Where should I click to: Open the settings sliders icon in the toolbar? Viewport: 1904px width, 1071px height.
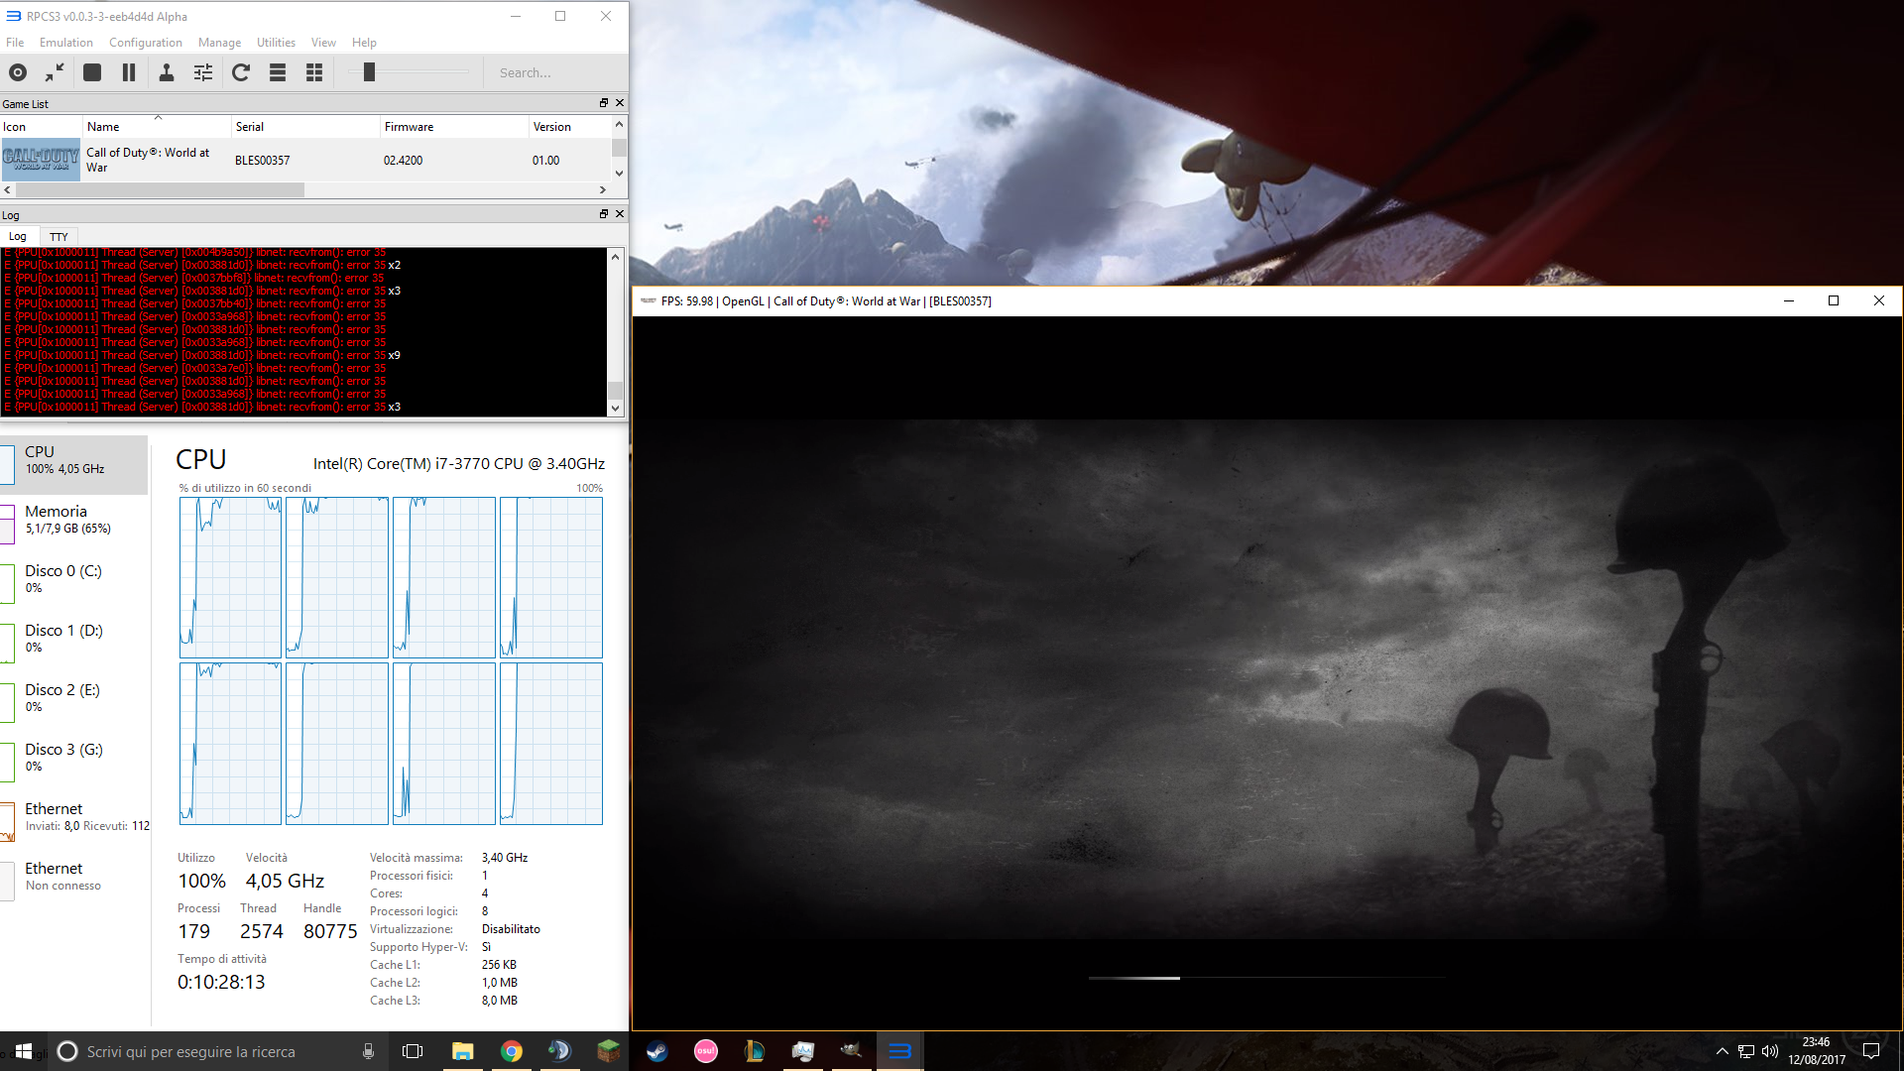click(203, 72)
